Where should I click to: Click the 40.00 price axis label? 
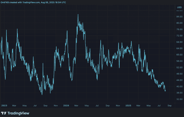(179, 87)
